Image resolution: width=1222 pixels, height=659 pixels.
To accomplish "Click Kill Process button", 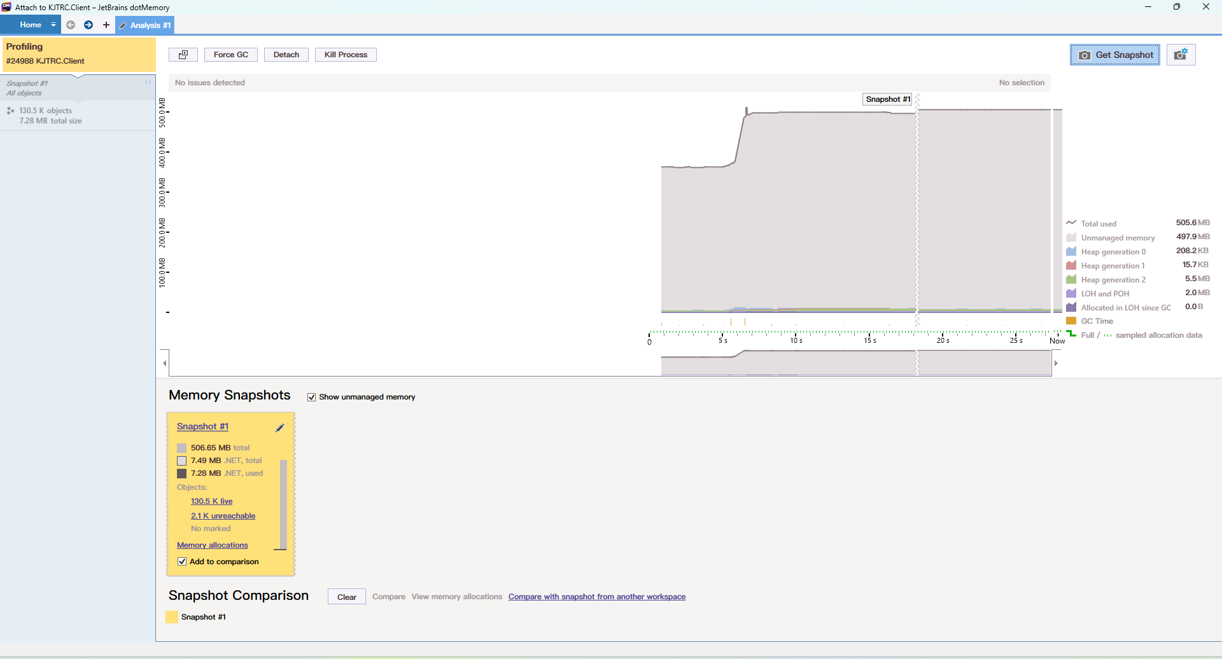I will tap(346, 55).
